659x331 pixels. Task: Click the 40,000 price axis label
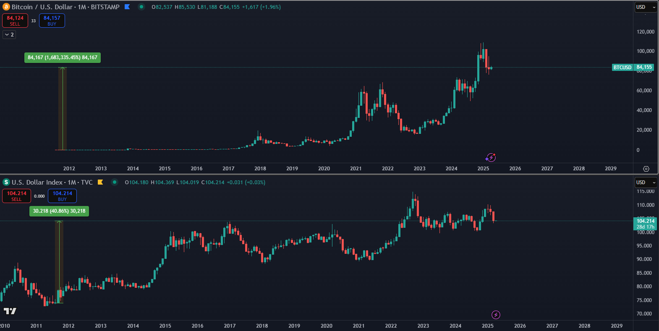(x=644, y=110)
